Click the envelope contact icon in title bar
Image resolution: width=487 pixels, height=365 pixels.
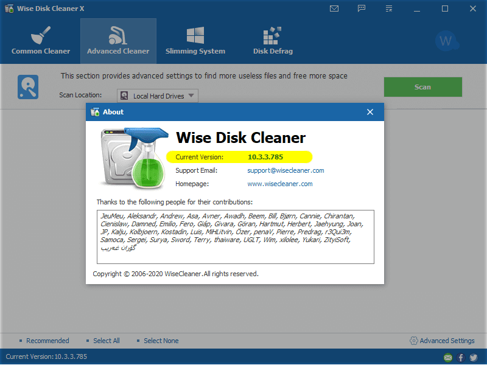click(x=334, y=9)
